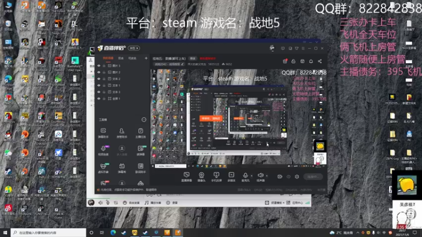
Task: Open the Action Center notification icon
Action: (x=415, y=233)
